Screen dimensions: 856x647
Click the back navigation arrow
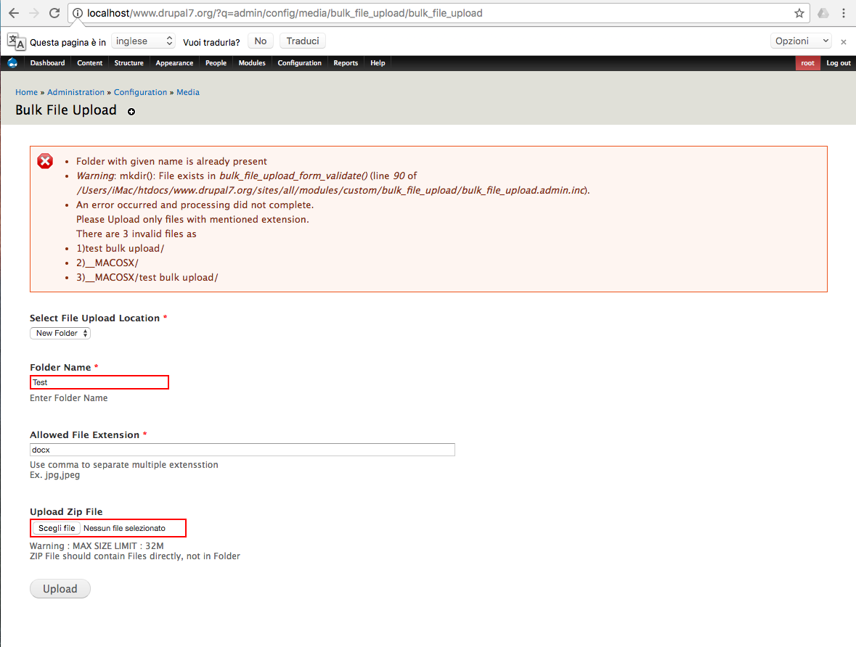pos(14,12)
